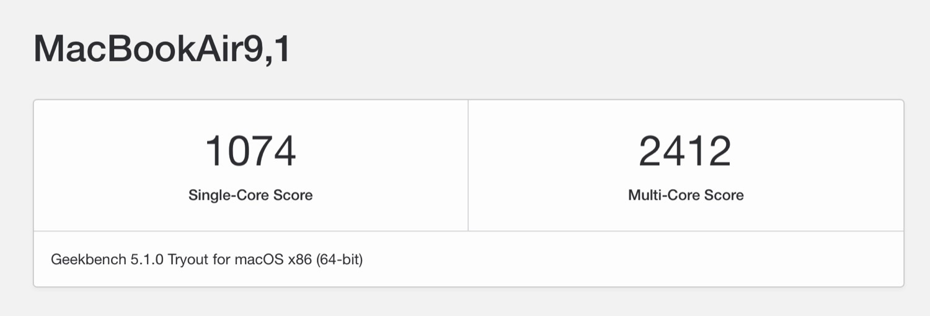This screenshot has height=316, width=930.
Task: Click the word Geekbench in the footer
Action: tap(88, 260)
